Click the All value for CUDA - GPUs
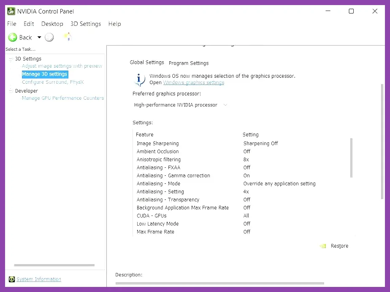Viewport: 390px width, 292px height. tap(246, 216)
